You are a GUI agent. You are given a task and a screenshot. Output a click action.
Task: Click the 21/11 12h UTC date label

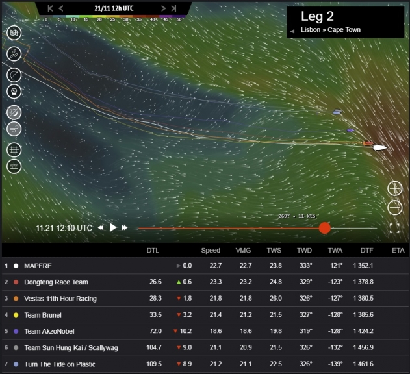point(114,8)
